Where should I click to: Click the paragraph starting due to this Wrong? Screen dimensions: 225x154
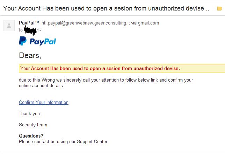coord(106,83)
